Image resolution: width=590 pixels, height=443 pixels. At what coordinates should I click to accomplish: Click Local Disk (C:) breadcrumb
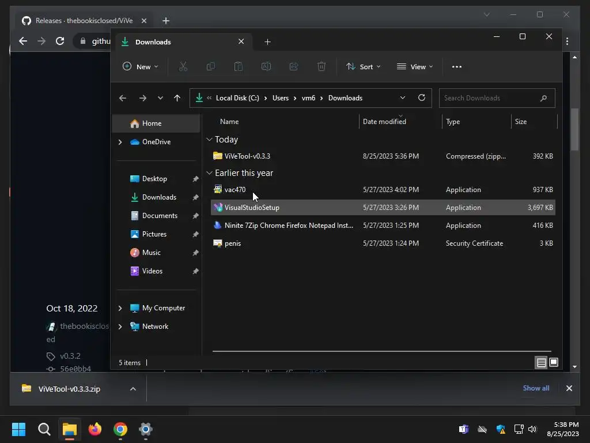tap(237, 98)
